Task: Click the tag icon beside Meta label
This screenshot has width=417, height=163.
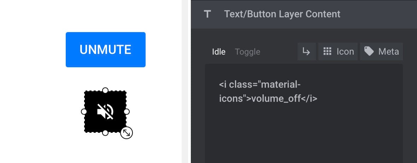Action: (369, 51)
